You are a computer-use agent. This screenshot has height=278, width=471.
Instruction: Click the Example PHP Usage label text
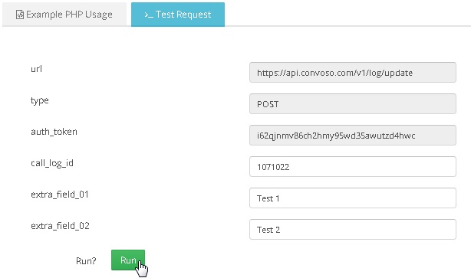(x=69, y=15)
